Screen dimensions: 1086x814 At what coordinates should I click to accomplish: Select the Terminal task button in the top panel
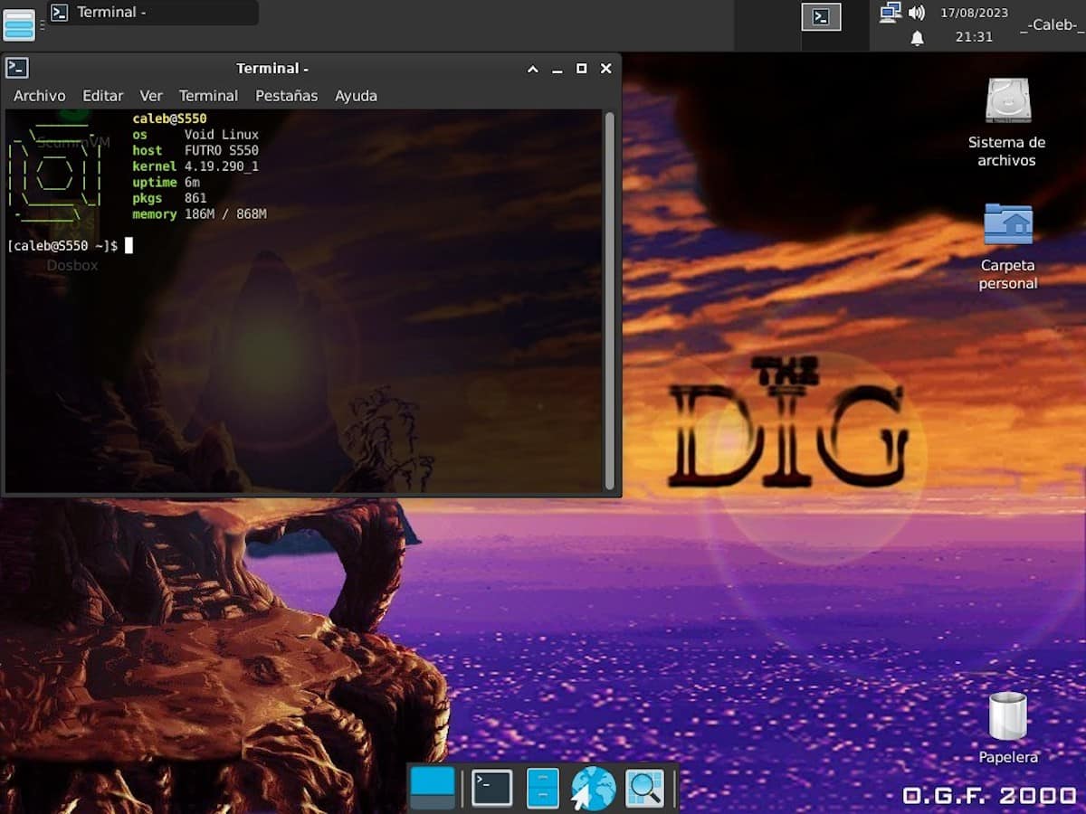coord(152,13)
